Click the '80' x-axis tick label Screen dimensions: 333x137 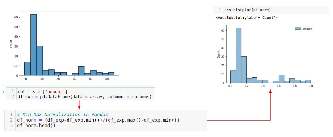[91, 79]
